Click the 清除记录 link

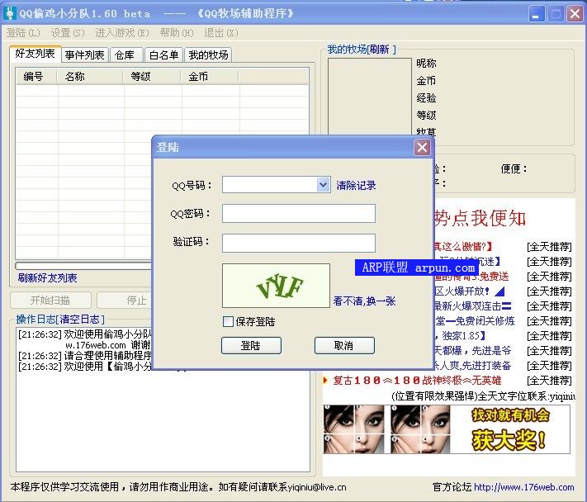coord(356,185)
